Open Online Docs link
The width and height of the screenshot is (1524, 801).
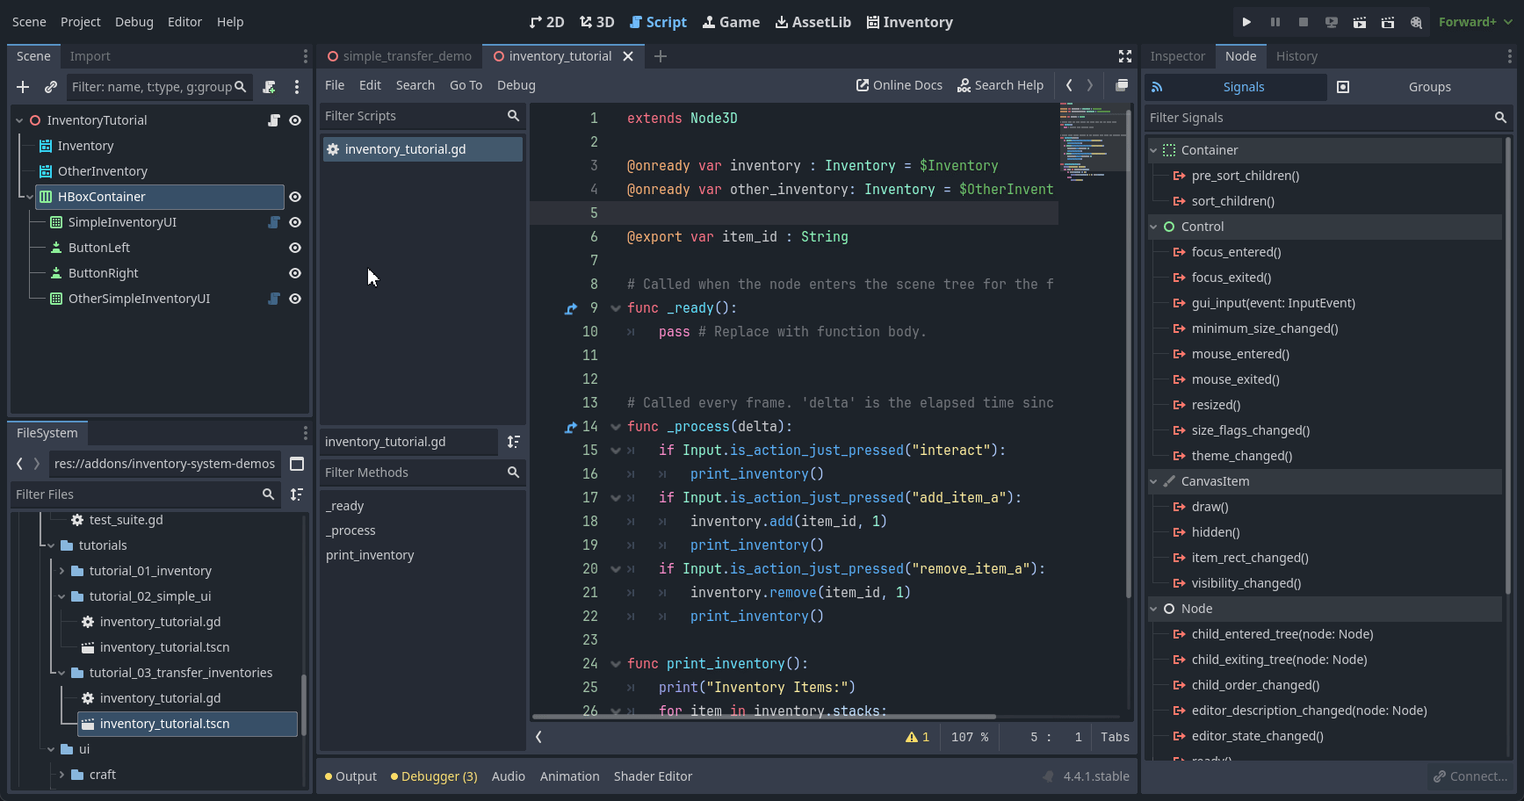pos(899,85)
